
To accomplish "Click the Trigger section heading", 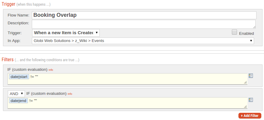I will tap(8, 4).
